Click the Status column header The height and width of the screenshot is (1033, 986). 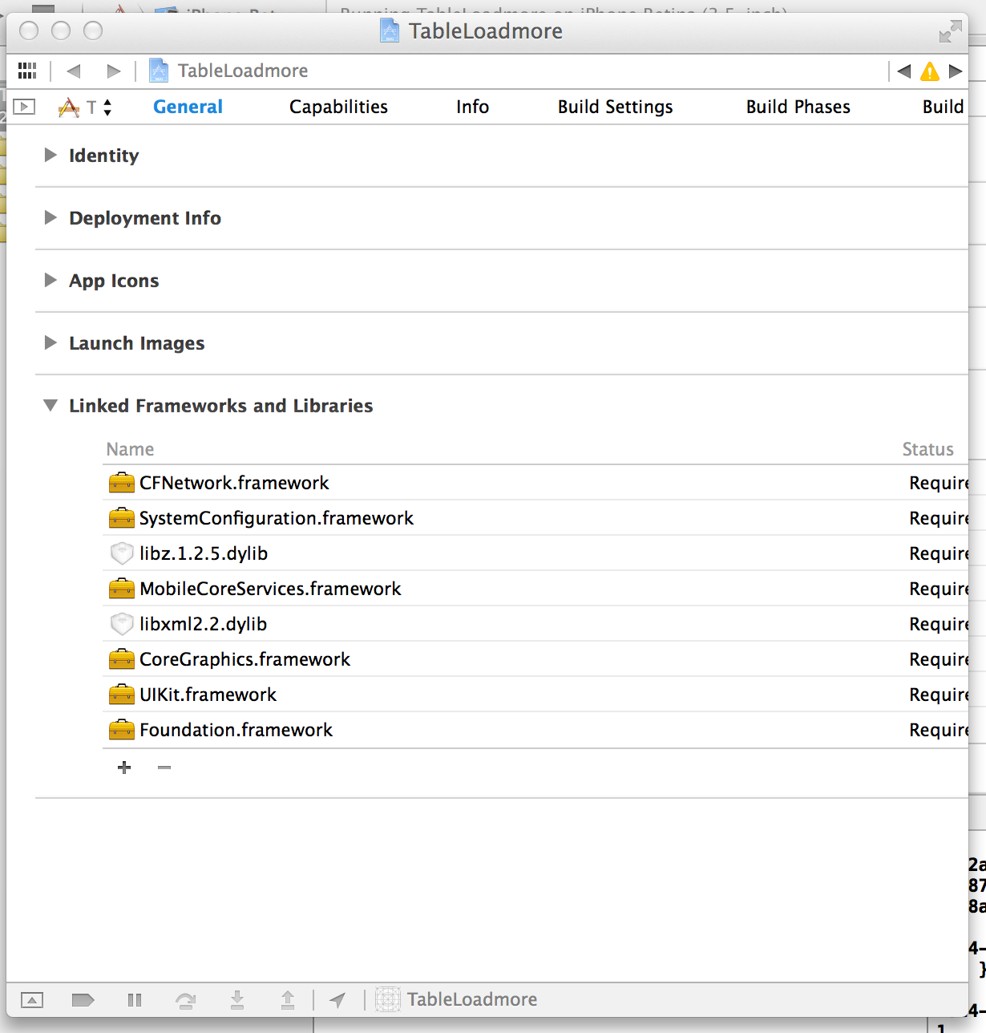pos(927,449)
